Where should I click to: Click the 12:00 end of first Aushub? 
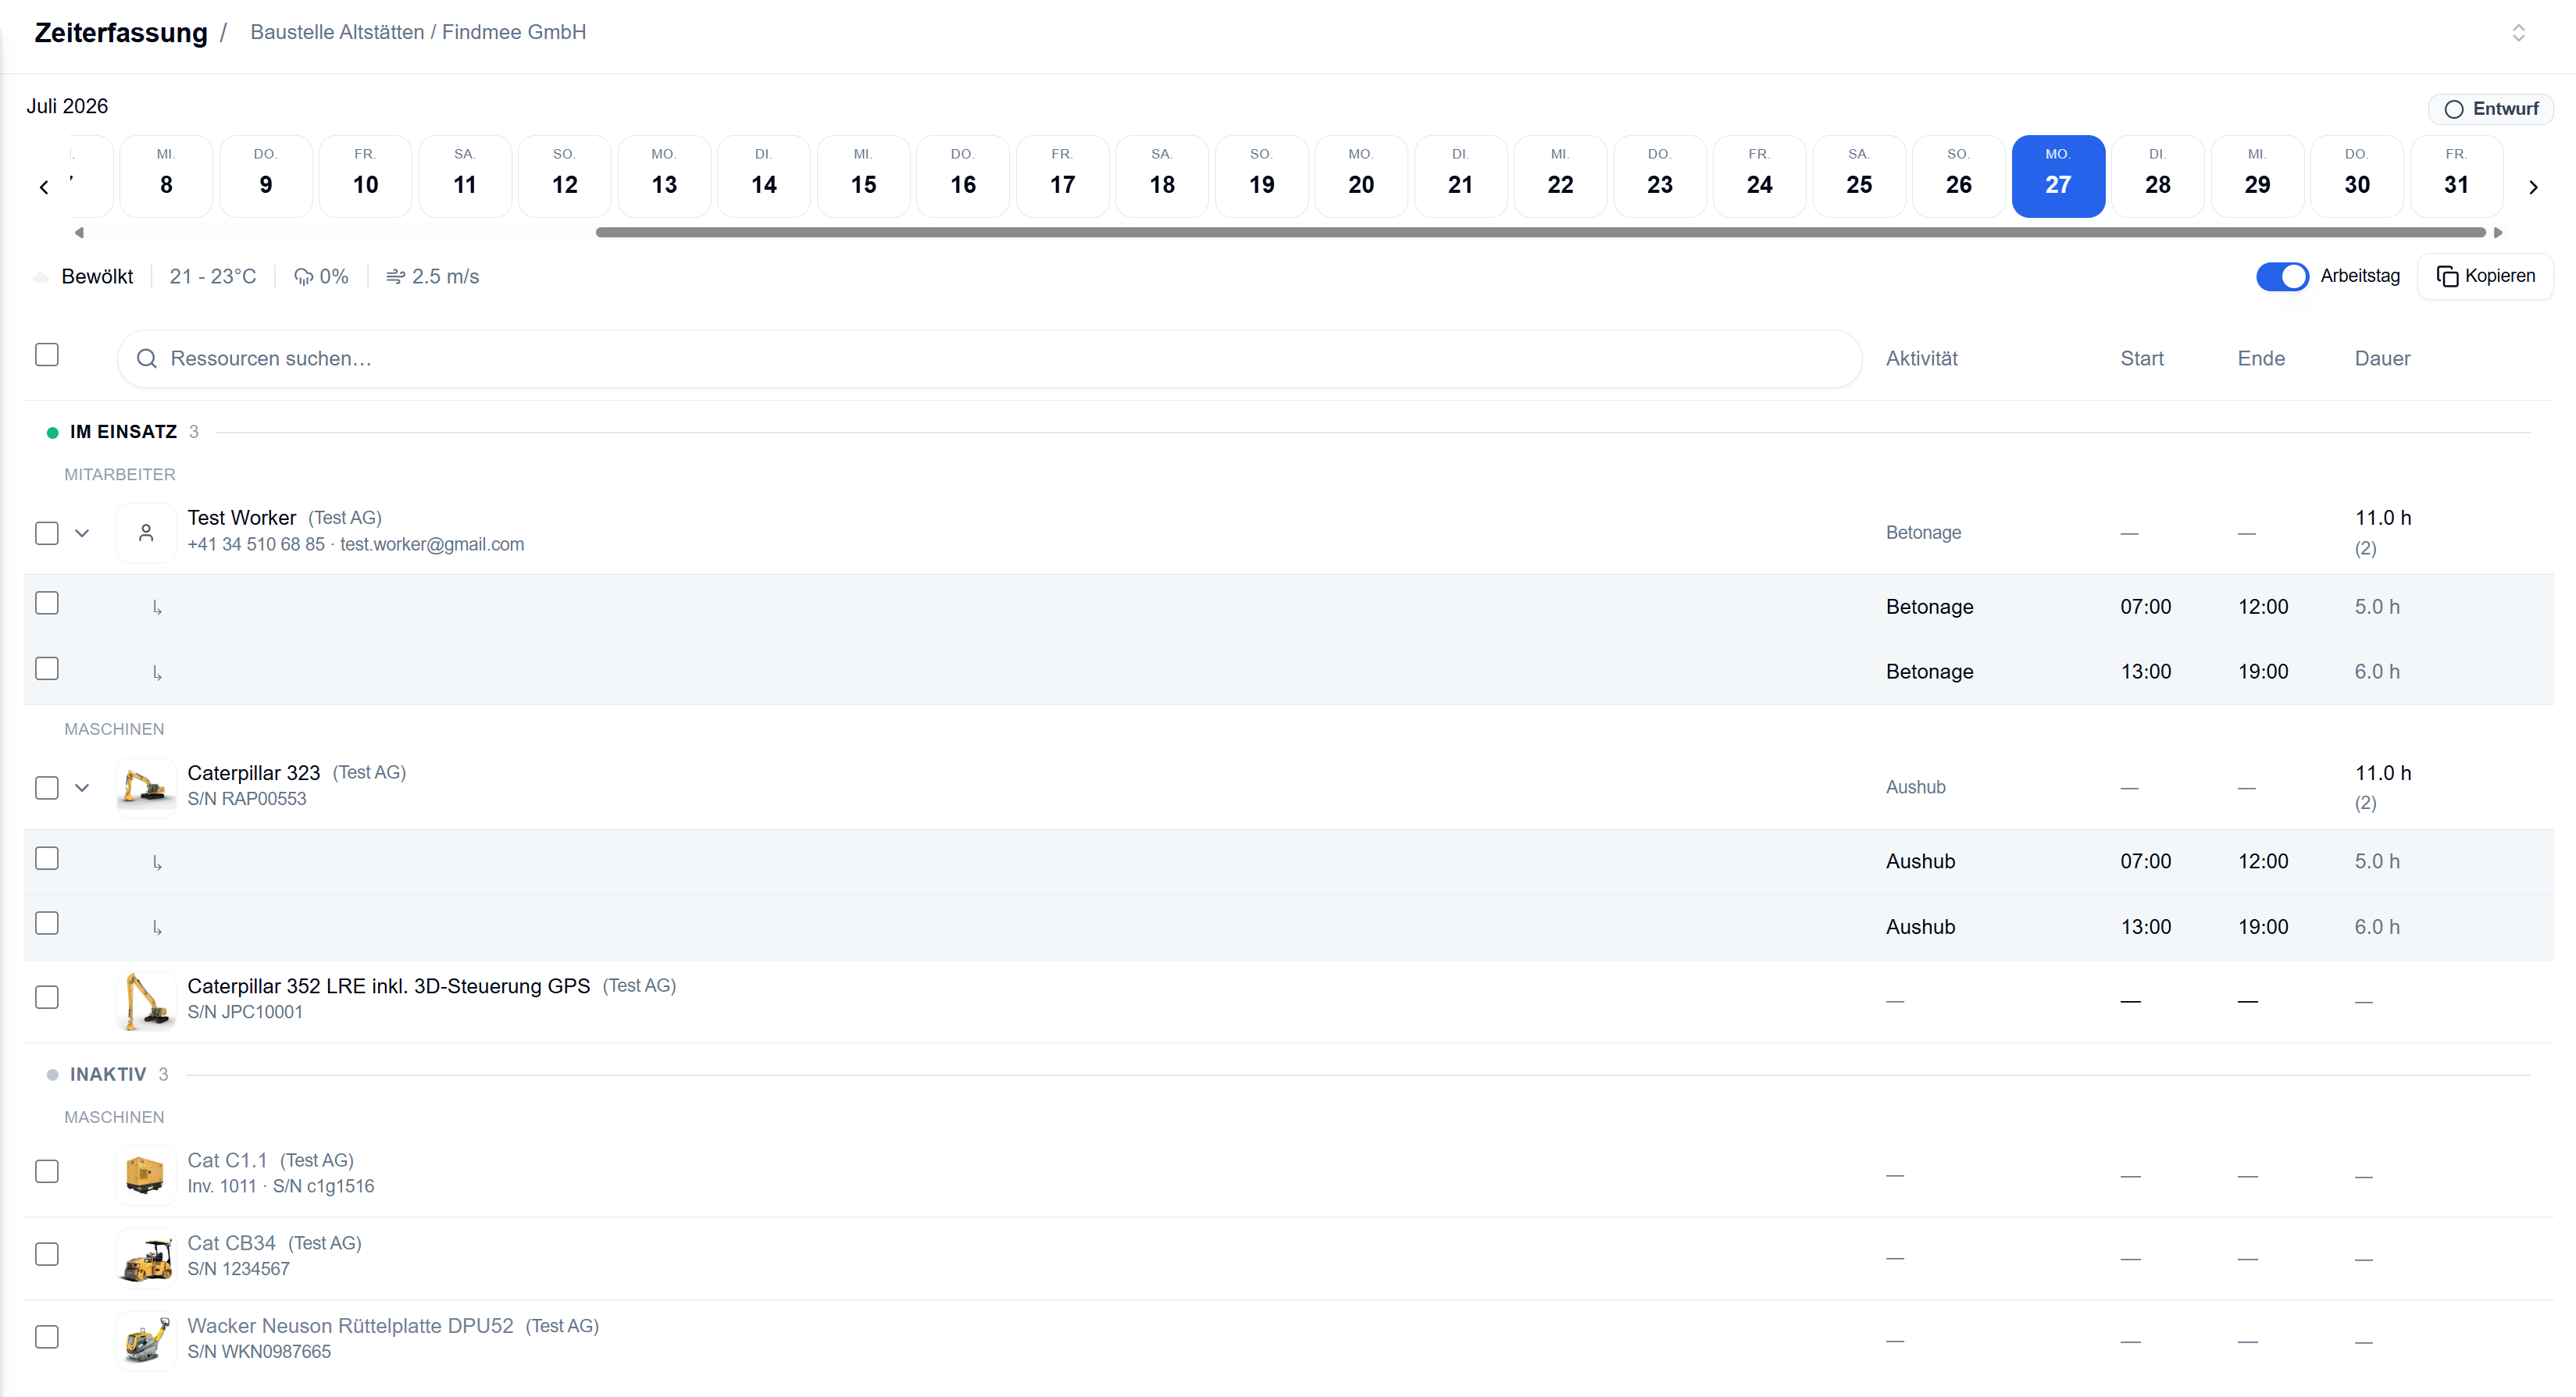2263,861
